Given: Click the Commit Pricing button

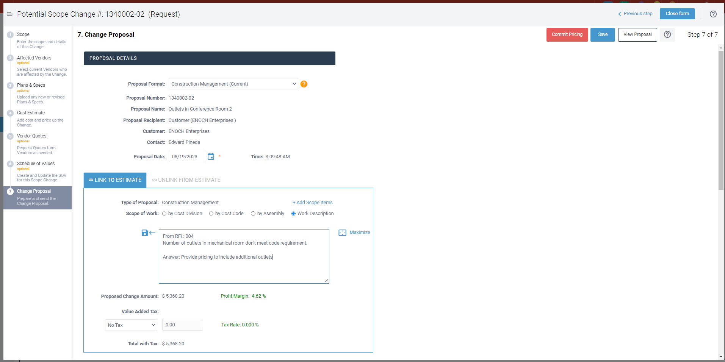Looking at the screenshot, I should point(567,34).
